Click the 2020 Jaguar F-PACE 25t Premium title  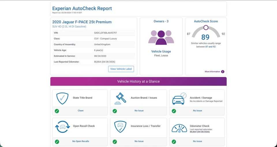[82, 22]
